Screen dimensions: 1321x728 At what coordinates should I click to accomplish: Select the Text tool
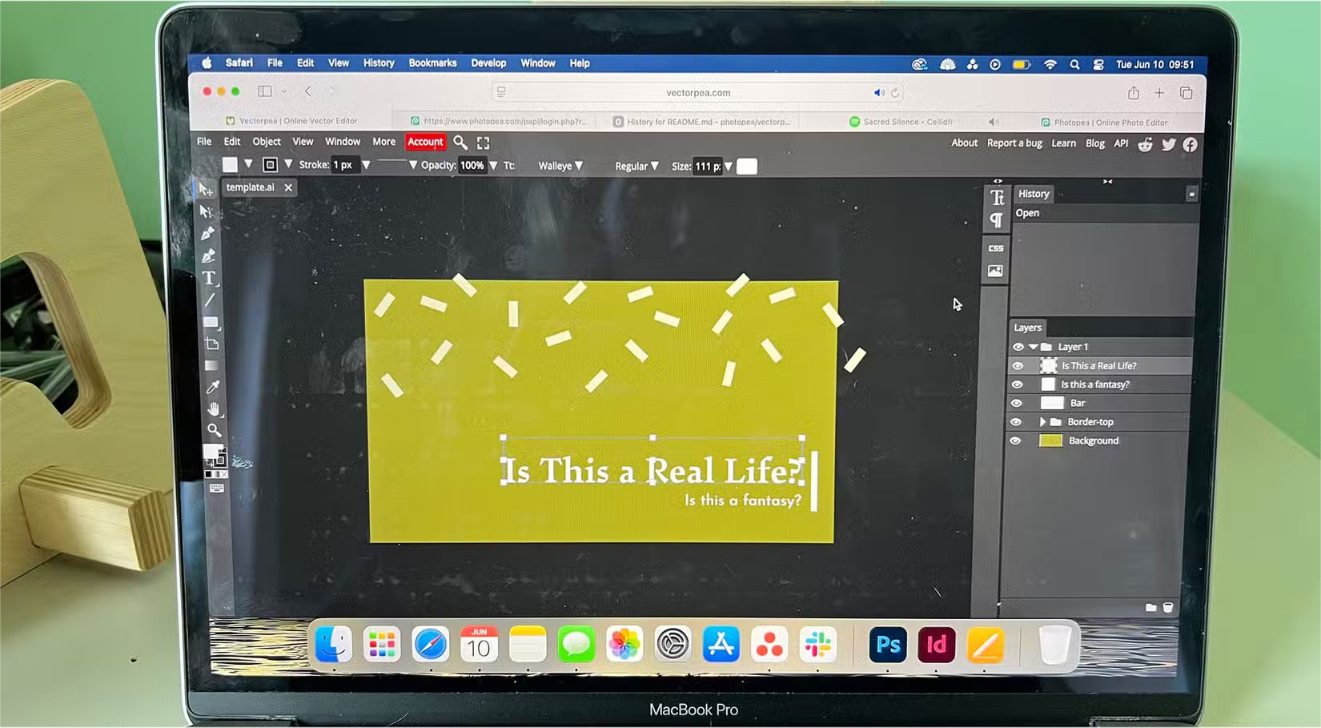pos(211,279)
